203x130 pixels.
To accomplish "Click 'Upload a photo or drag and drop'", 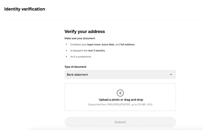I will point(121,100).
